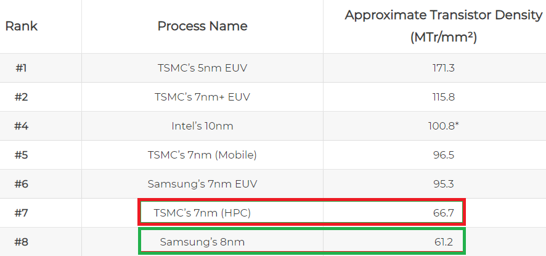Click the 95.3 density value
Screen dimensions: 546x256
point(444,183)
